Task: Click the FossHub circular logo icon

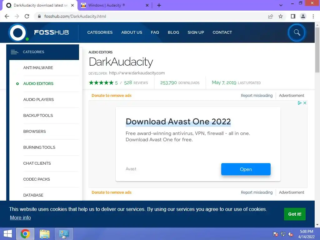Action: click(18, 32)
